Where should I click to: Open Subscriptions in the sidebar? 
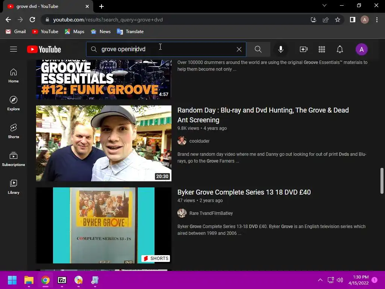14,159
